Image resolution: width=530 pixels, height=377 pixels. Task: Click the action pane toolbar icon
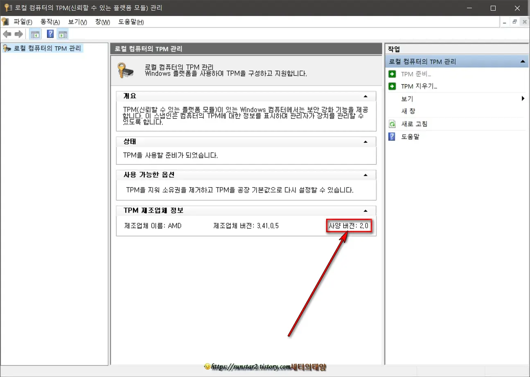63,34
